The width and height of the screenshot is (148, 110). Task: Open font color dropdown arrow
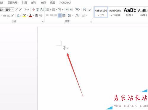click(33, 15)
